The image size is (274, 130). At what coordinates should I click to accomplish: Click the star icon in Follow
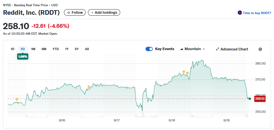[x=69, y=13]
